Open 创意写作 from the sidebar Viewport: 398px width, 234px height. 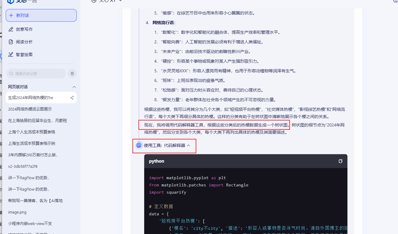tap(24, 29)
